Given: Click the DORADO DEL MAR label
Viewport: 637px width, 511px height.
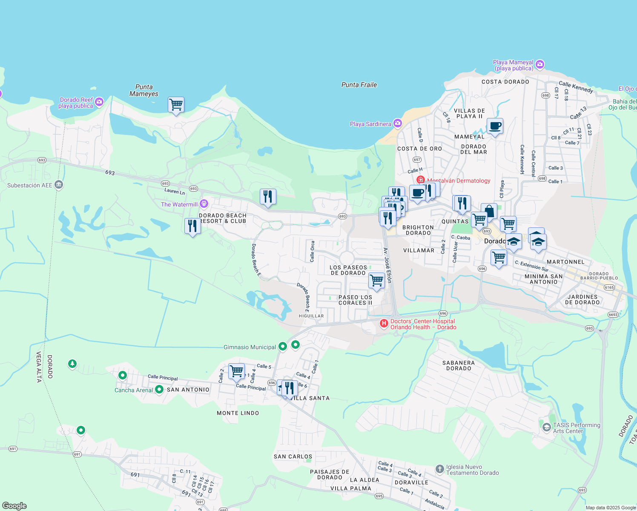Looking at the screenshot, I should click(473, 149).
